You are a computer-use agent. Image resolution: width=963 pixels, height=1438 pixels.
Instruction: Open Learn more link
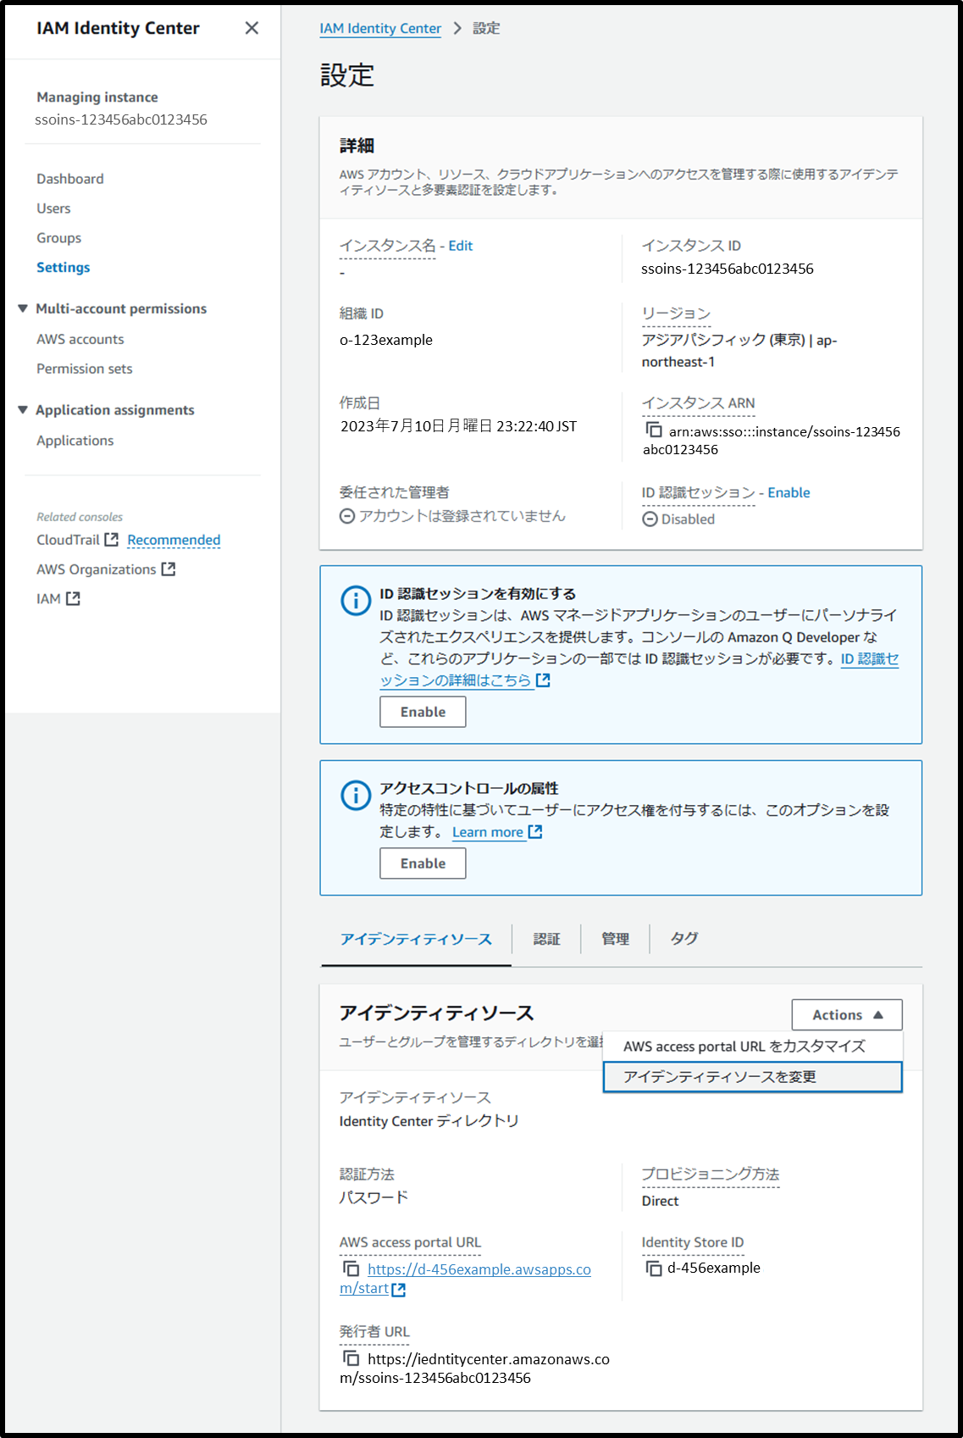click(x=488, y=832)
